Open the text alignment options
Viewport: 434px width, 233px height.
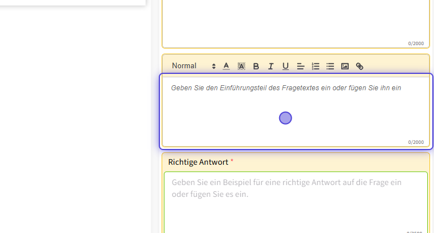pyautogui.click(x=301, y=66)
